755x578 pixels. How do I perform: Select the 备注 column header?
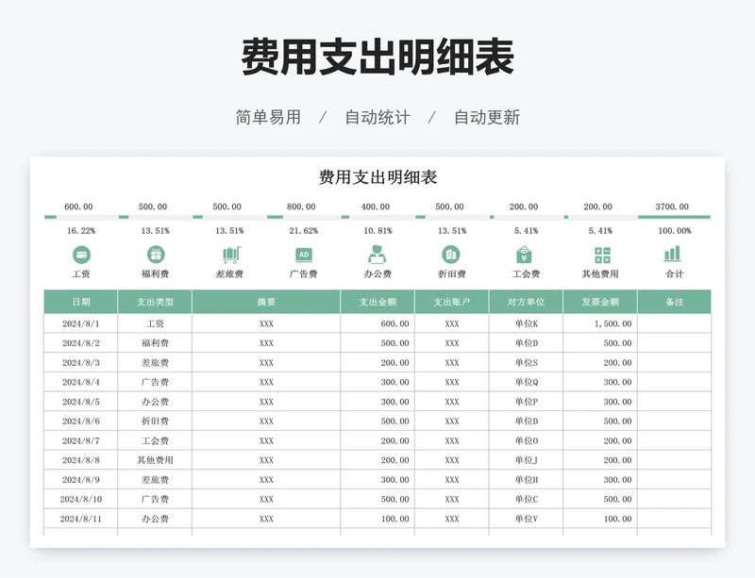tap(674, 302)
